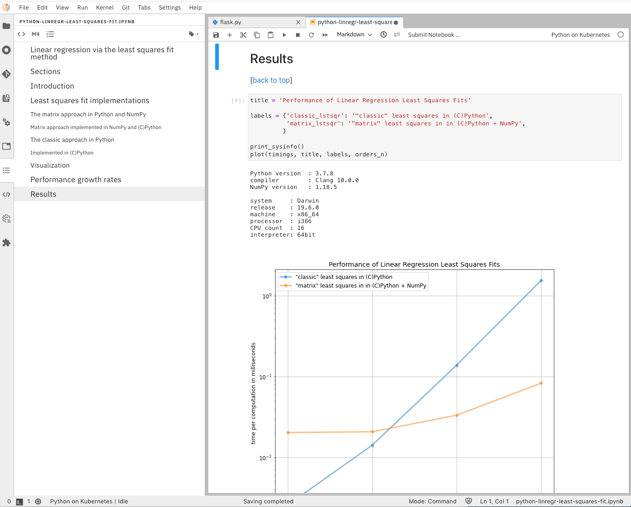Open the code snippets sidebar panel
This screenshot has width=631, height=507.
pos(6,194)
